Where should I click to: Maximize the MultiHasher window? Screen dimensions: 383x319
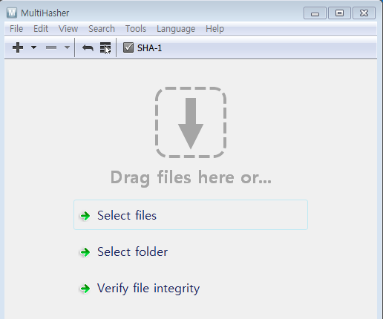coord(339,13)
